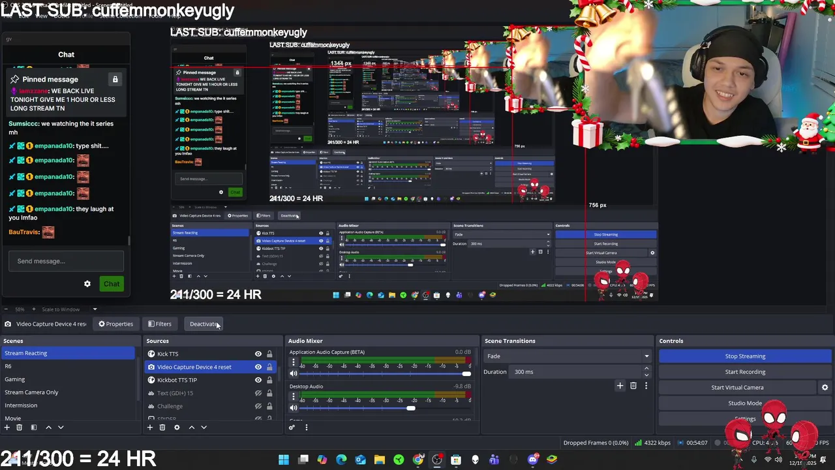Image resolution: width=835 pixels, height=470 pixels.
Task: Open Properties of selected source
Action: coord(115,324)
